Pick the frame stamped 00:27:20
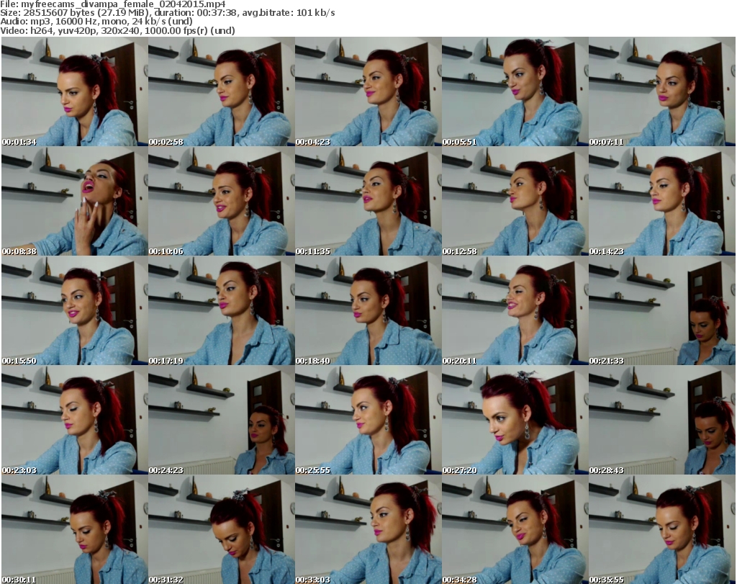Image resolution: width=737 pixels, height=584 pixels. click(515, 421)
